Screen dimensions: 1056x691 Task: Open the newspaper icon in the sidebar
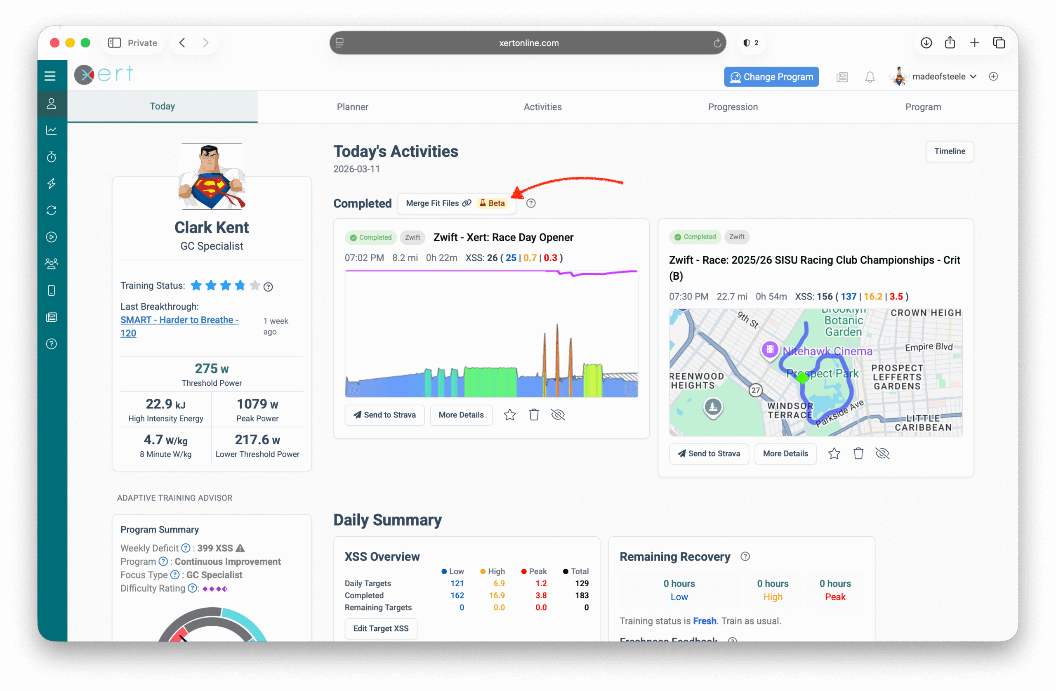52,317
